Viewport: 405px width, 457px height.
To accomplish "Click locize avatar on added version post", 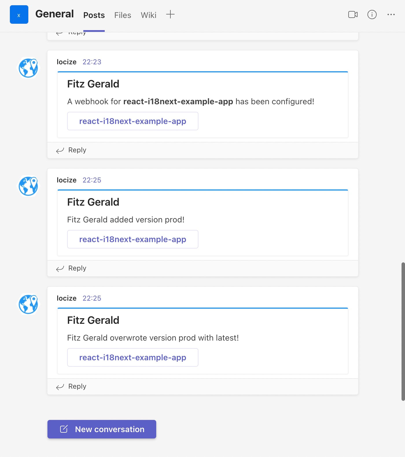I will [x=28, y=186].
